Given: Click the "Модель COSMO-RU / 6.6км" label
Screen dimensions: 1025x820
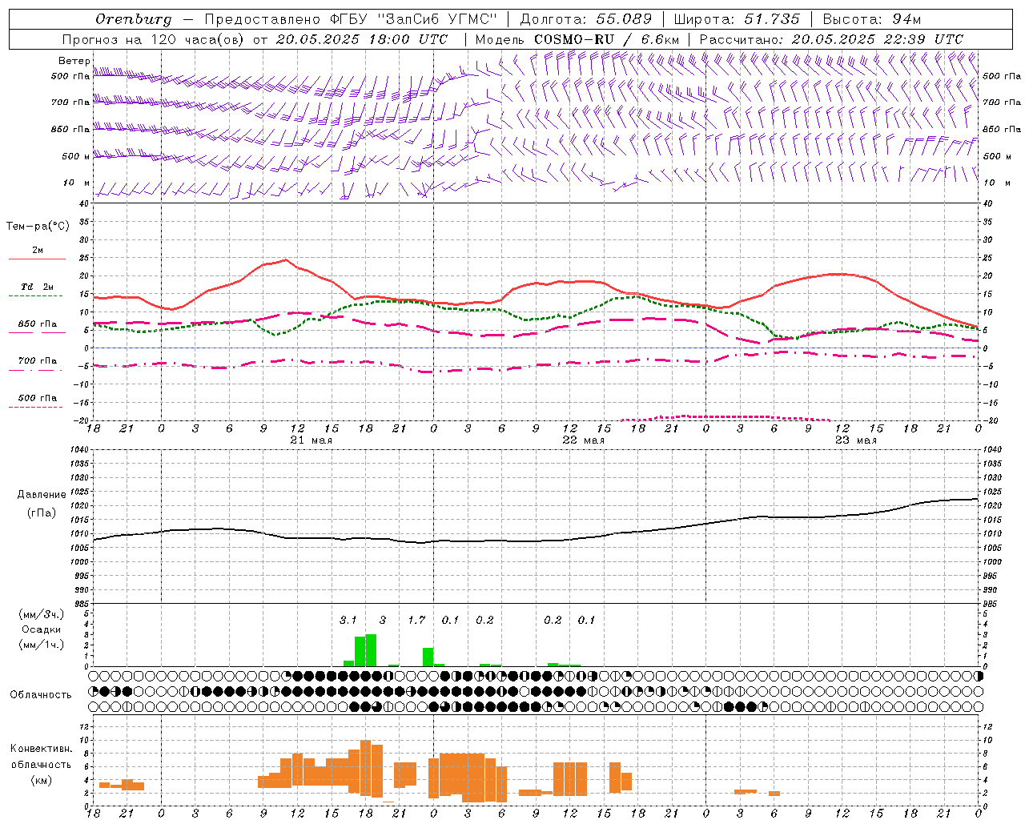Looking at the screenshot, I should point(577,39).
